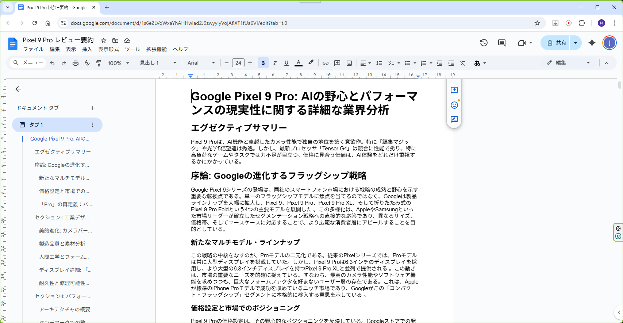This screenshot has height=323, width=623.
Task: Star the Pixel 9 Pro document
Action: click(104, 41)
